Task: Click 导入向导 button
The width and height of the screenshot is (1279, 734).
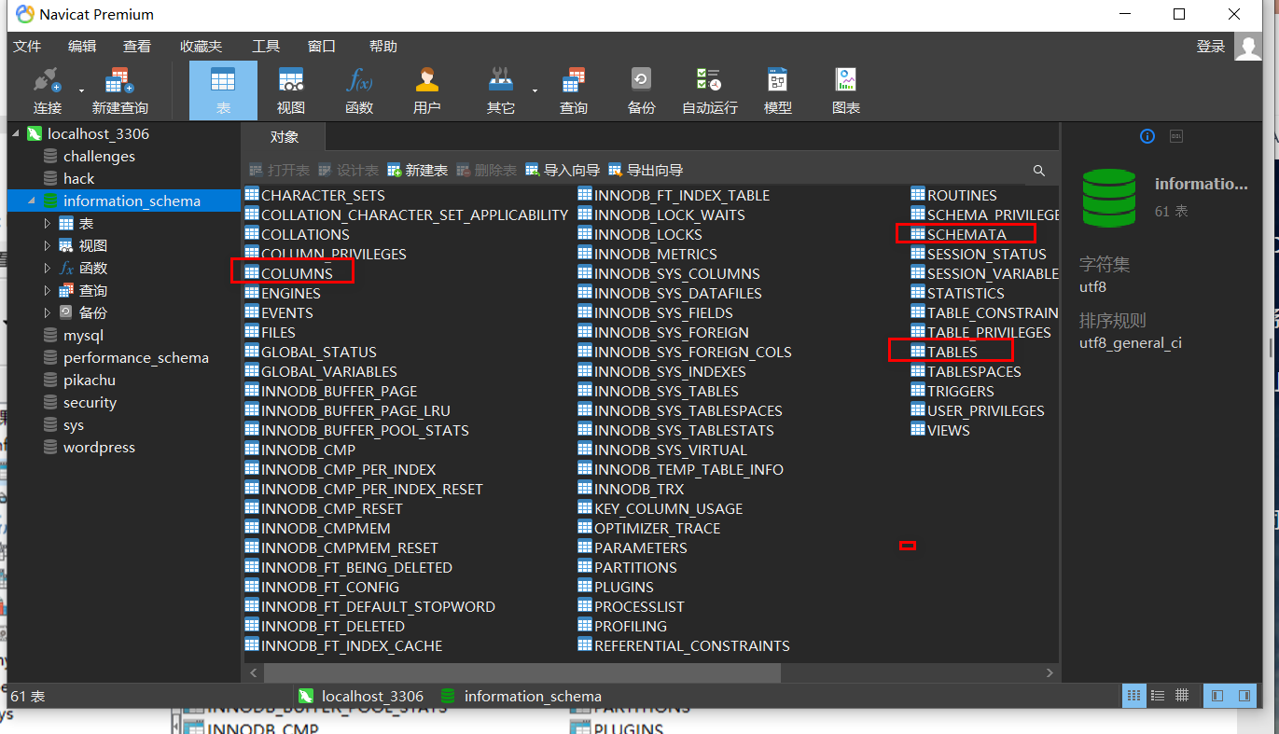Action: click(x=562, y=171)
